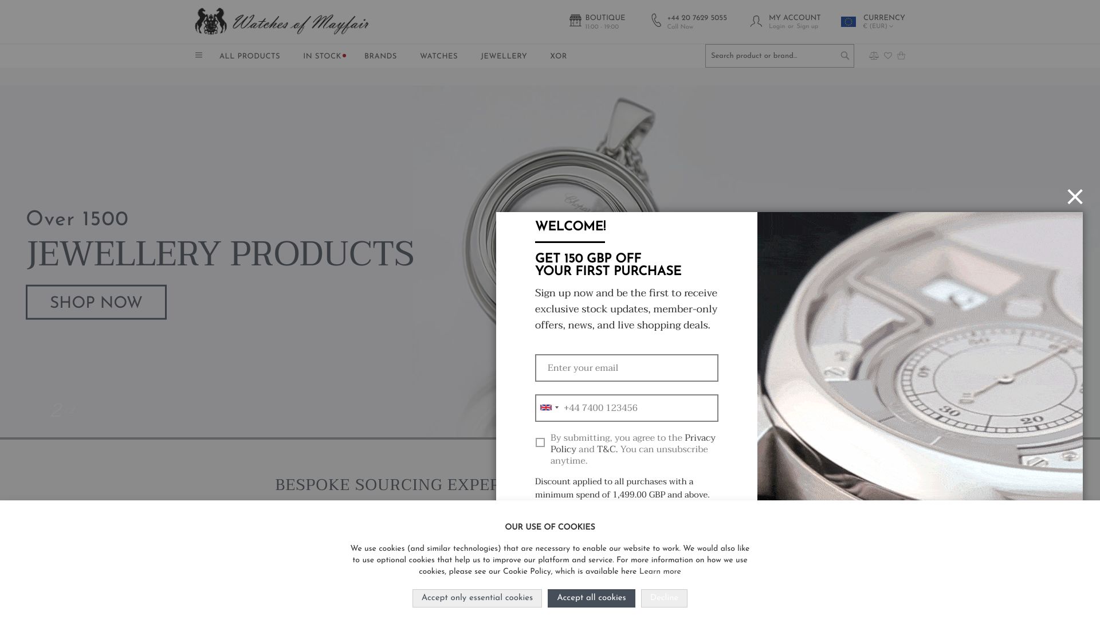
Task: Click Accept only essential cookies
Action: pyautogui.click(x=477, y=598)
